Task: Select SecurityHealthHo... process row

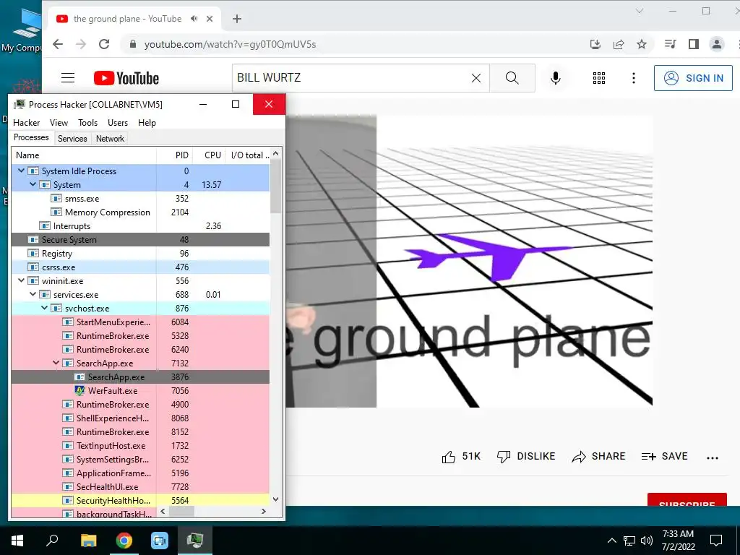Action: [140, 500]
